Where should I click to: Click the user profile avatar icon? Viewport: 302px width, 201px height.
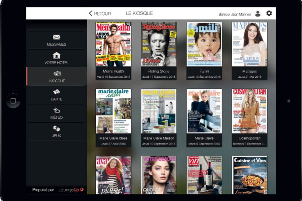coord(258,14)
